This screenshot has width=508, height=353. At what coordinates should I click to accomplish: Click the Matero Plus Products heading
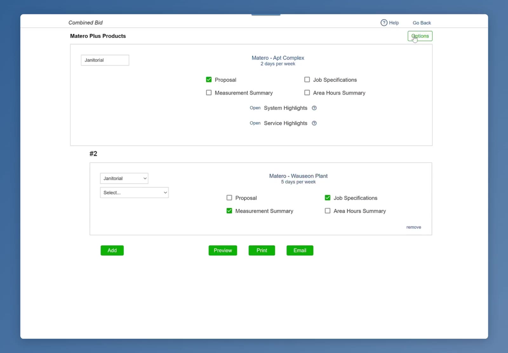pyautogui.click(x=98, y=36)
